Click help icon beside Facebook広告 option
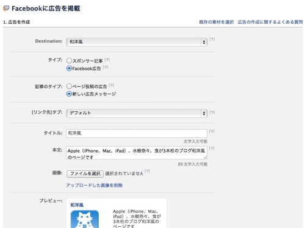Screen dimensions: 305x228 (106, 67)
